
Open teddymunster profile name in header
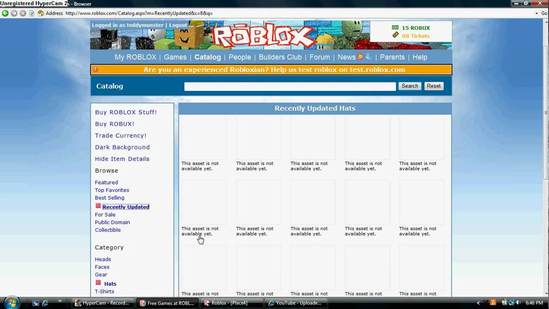tap(144, 25)
